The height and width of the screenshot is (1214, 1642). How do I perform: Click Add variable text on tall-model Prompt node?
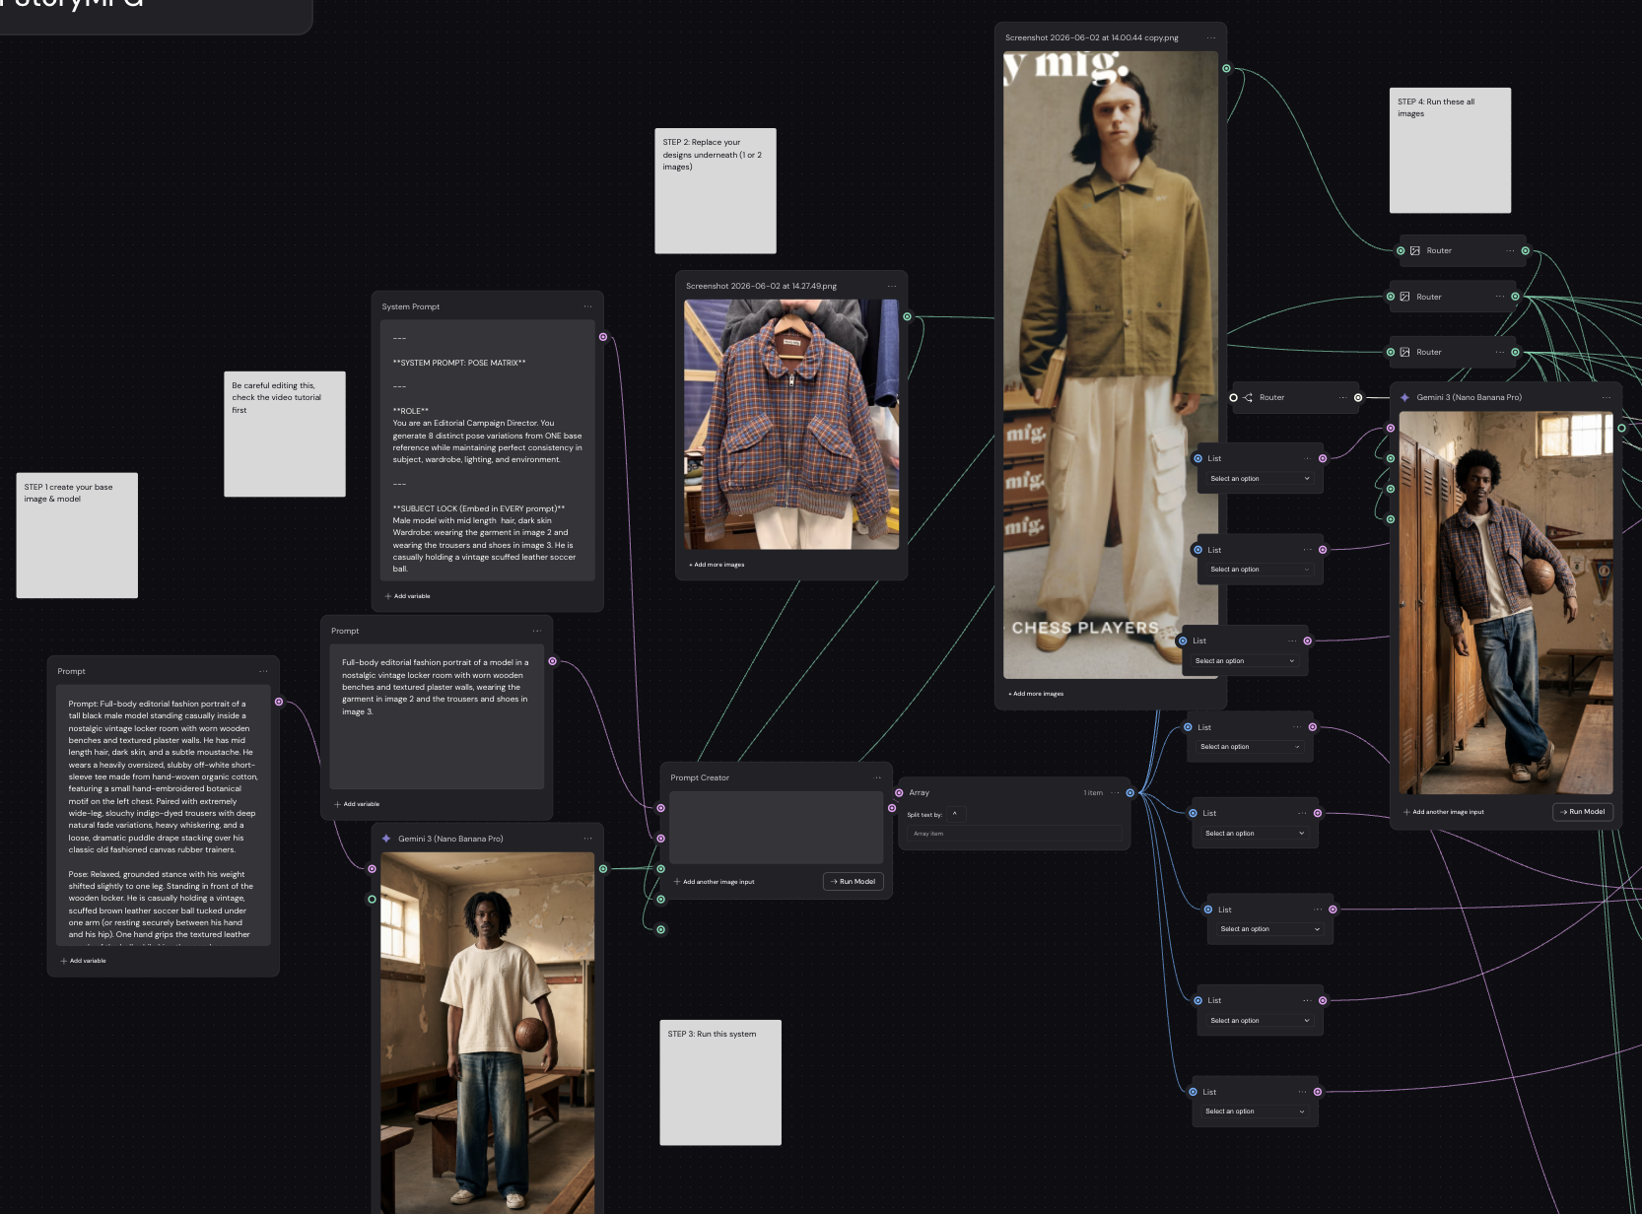88,961
